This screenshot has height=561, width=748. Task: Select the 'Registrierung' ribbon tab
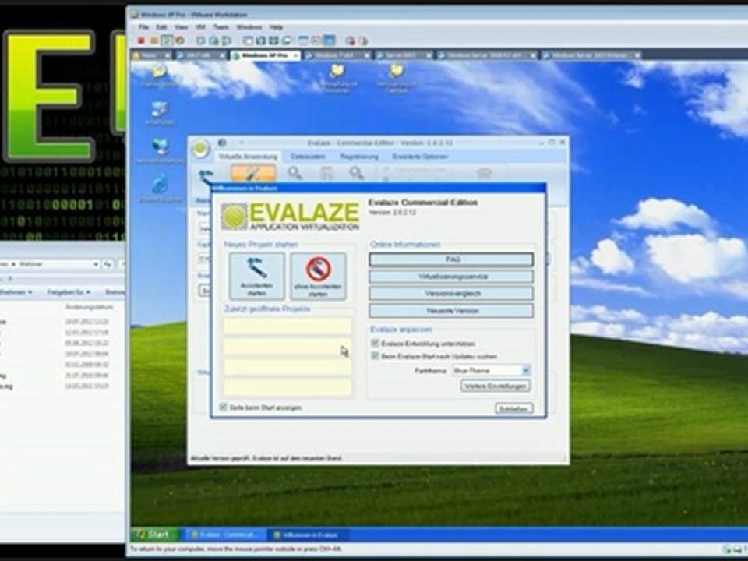[x=359, y=156]
